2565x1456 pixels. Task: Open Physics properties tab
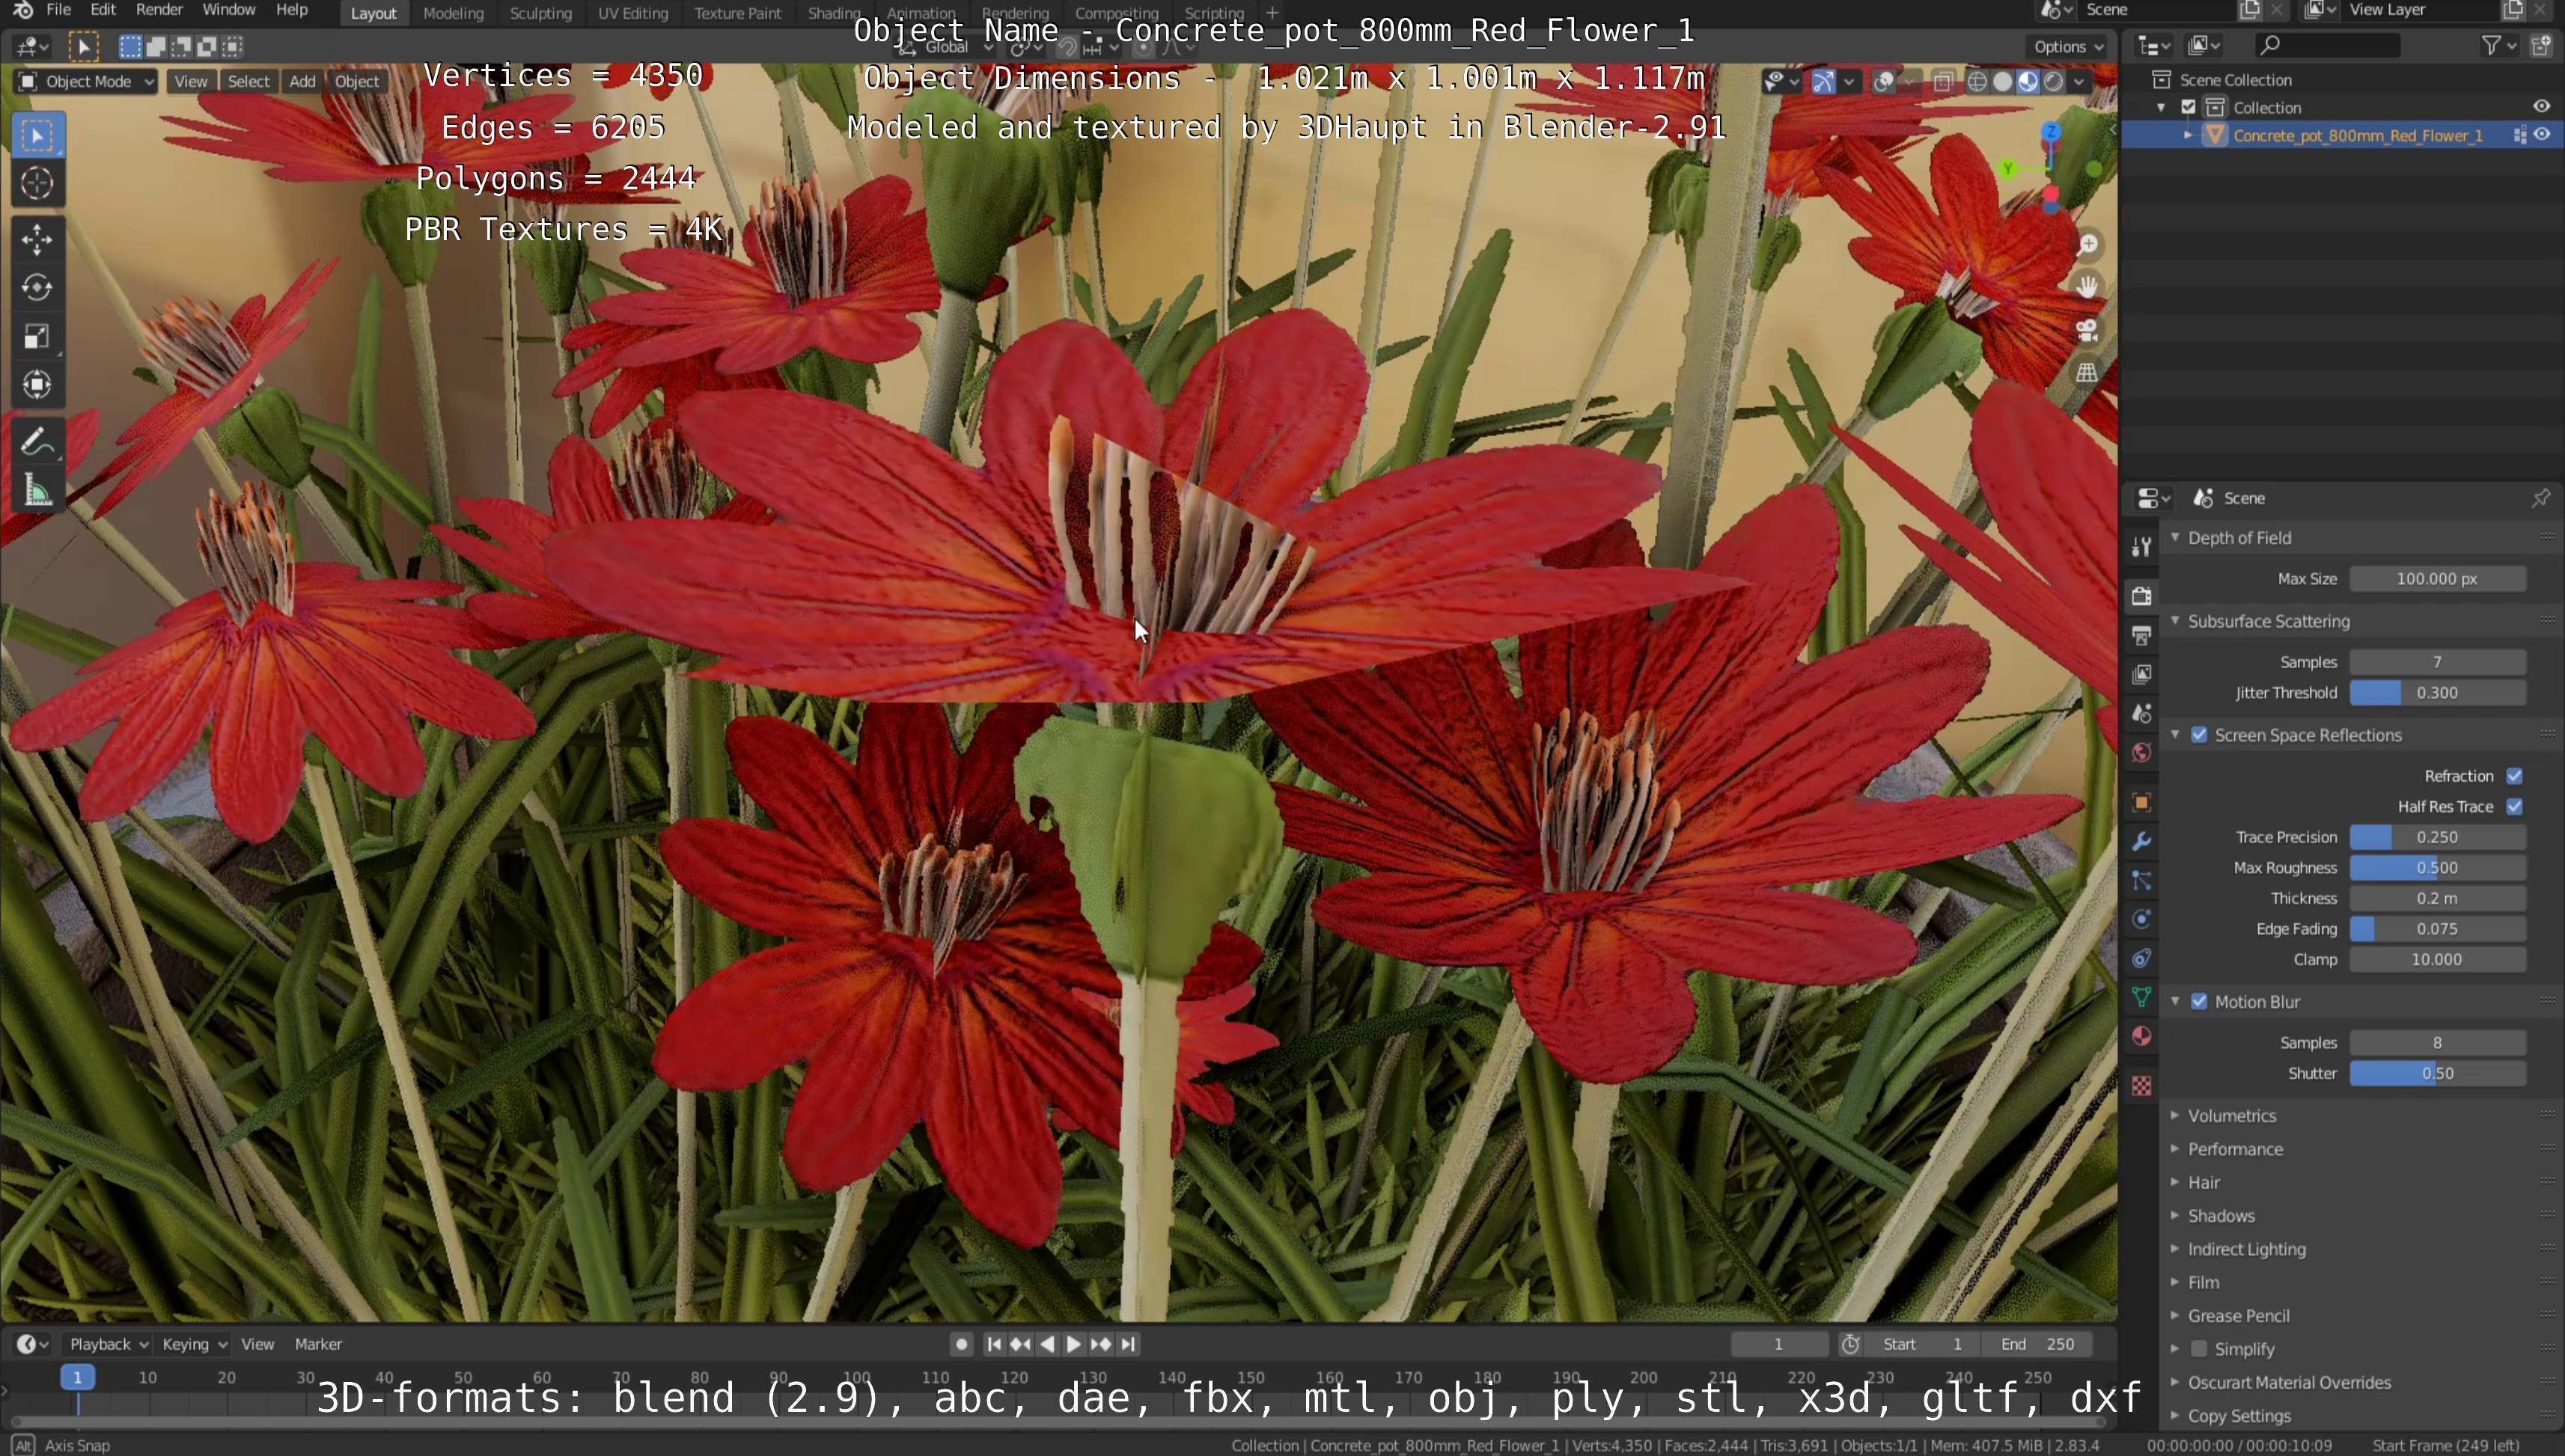point(2141,919)
